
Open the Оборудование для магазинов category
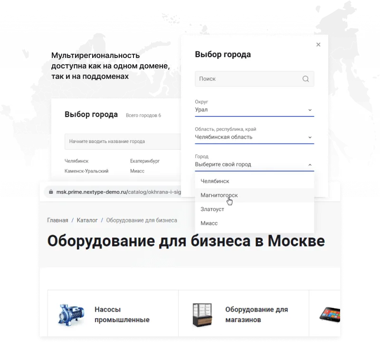tap(256, 315)
